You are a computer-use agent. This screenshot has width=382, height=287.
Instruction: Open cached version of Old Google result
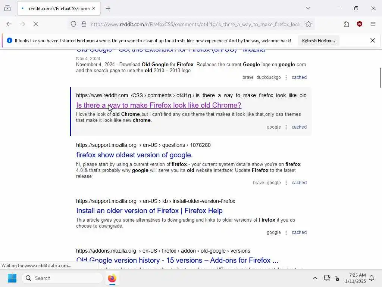pyautogui.click(x=299, y=77)
